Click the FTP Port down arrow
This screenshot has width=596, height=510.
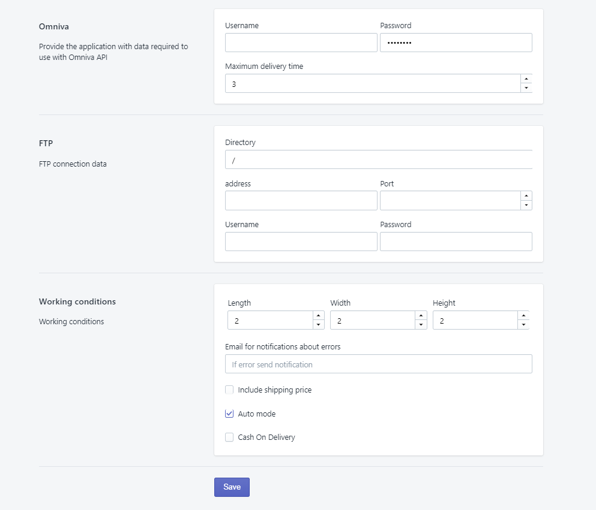(x=526, y=205)
